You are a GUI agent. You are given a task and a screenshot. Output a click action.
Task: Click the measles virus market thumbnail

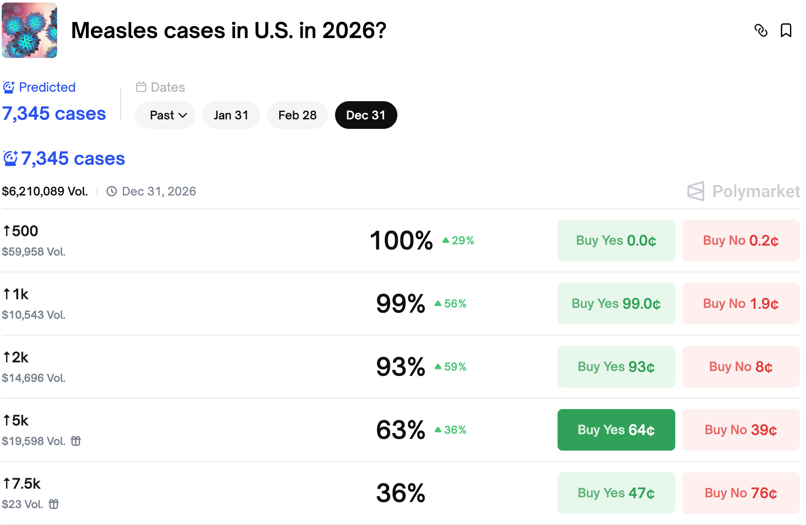(29, 30)
